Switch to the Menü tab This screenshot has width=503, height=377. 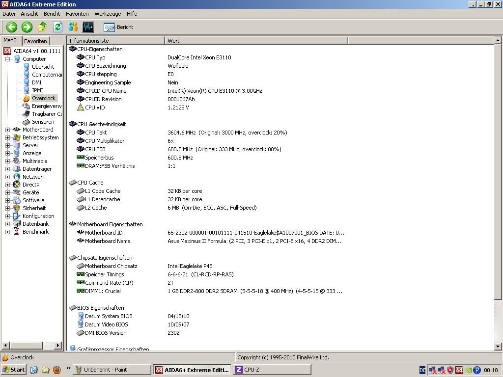coord(10,40)
